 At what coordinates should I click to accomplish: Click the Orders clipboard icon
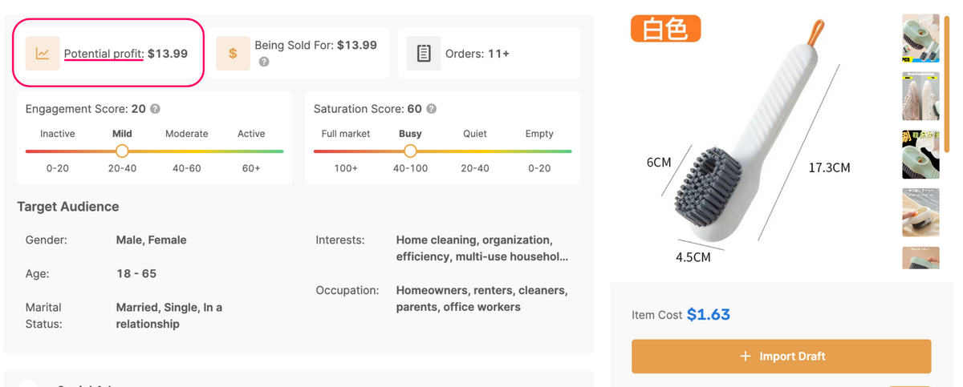coord(424,54)
